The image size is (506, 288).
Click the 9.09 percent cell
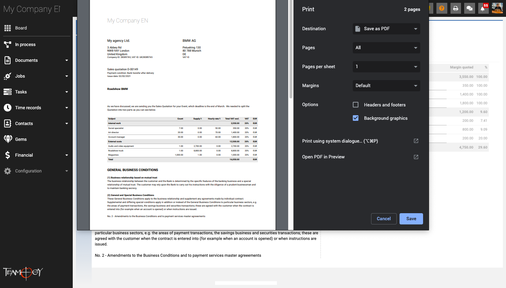(484, 130)
